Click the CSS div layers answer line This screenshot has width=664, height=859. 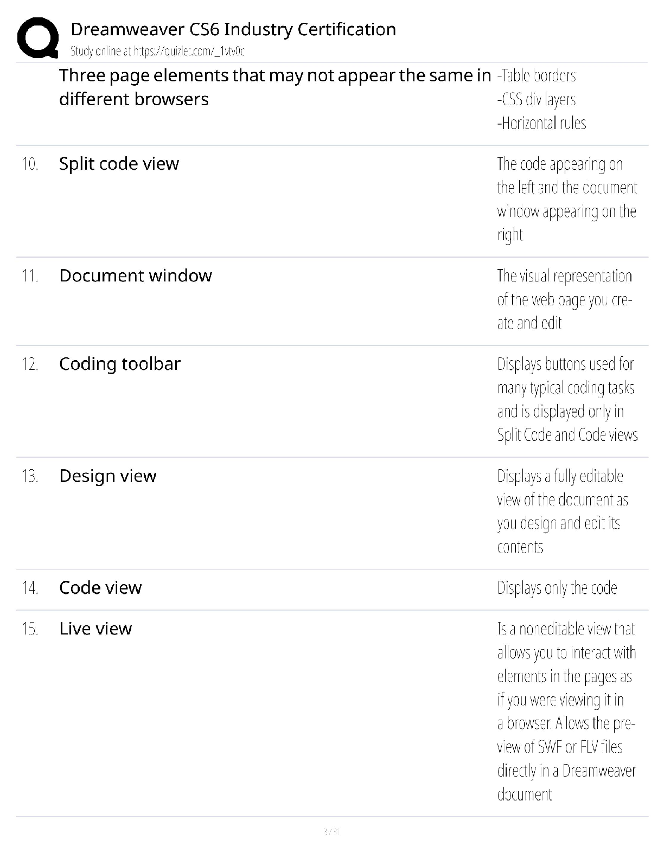pyautogui.click(x=537, y=100)
